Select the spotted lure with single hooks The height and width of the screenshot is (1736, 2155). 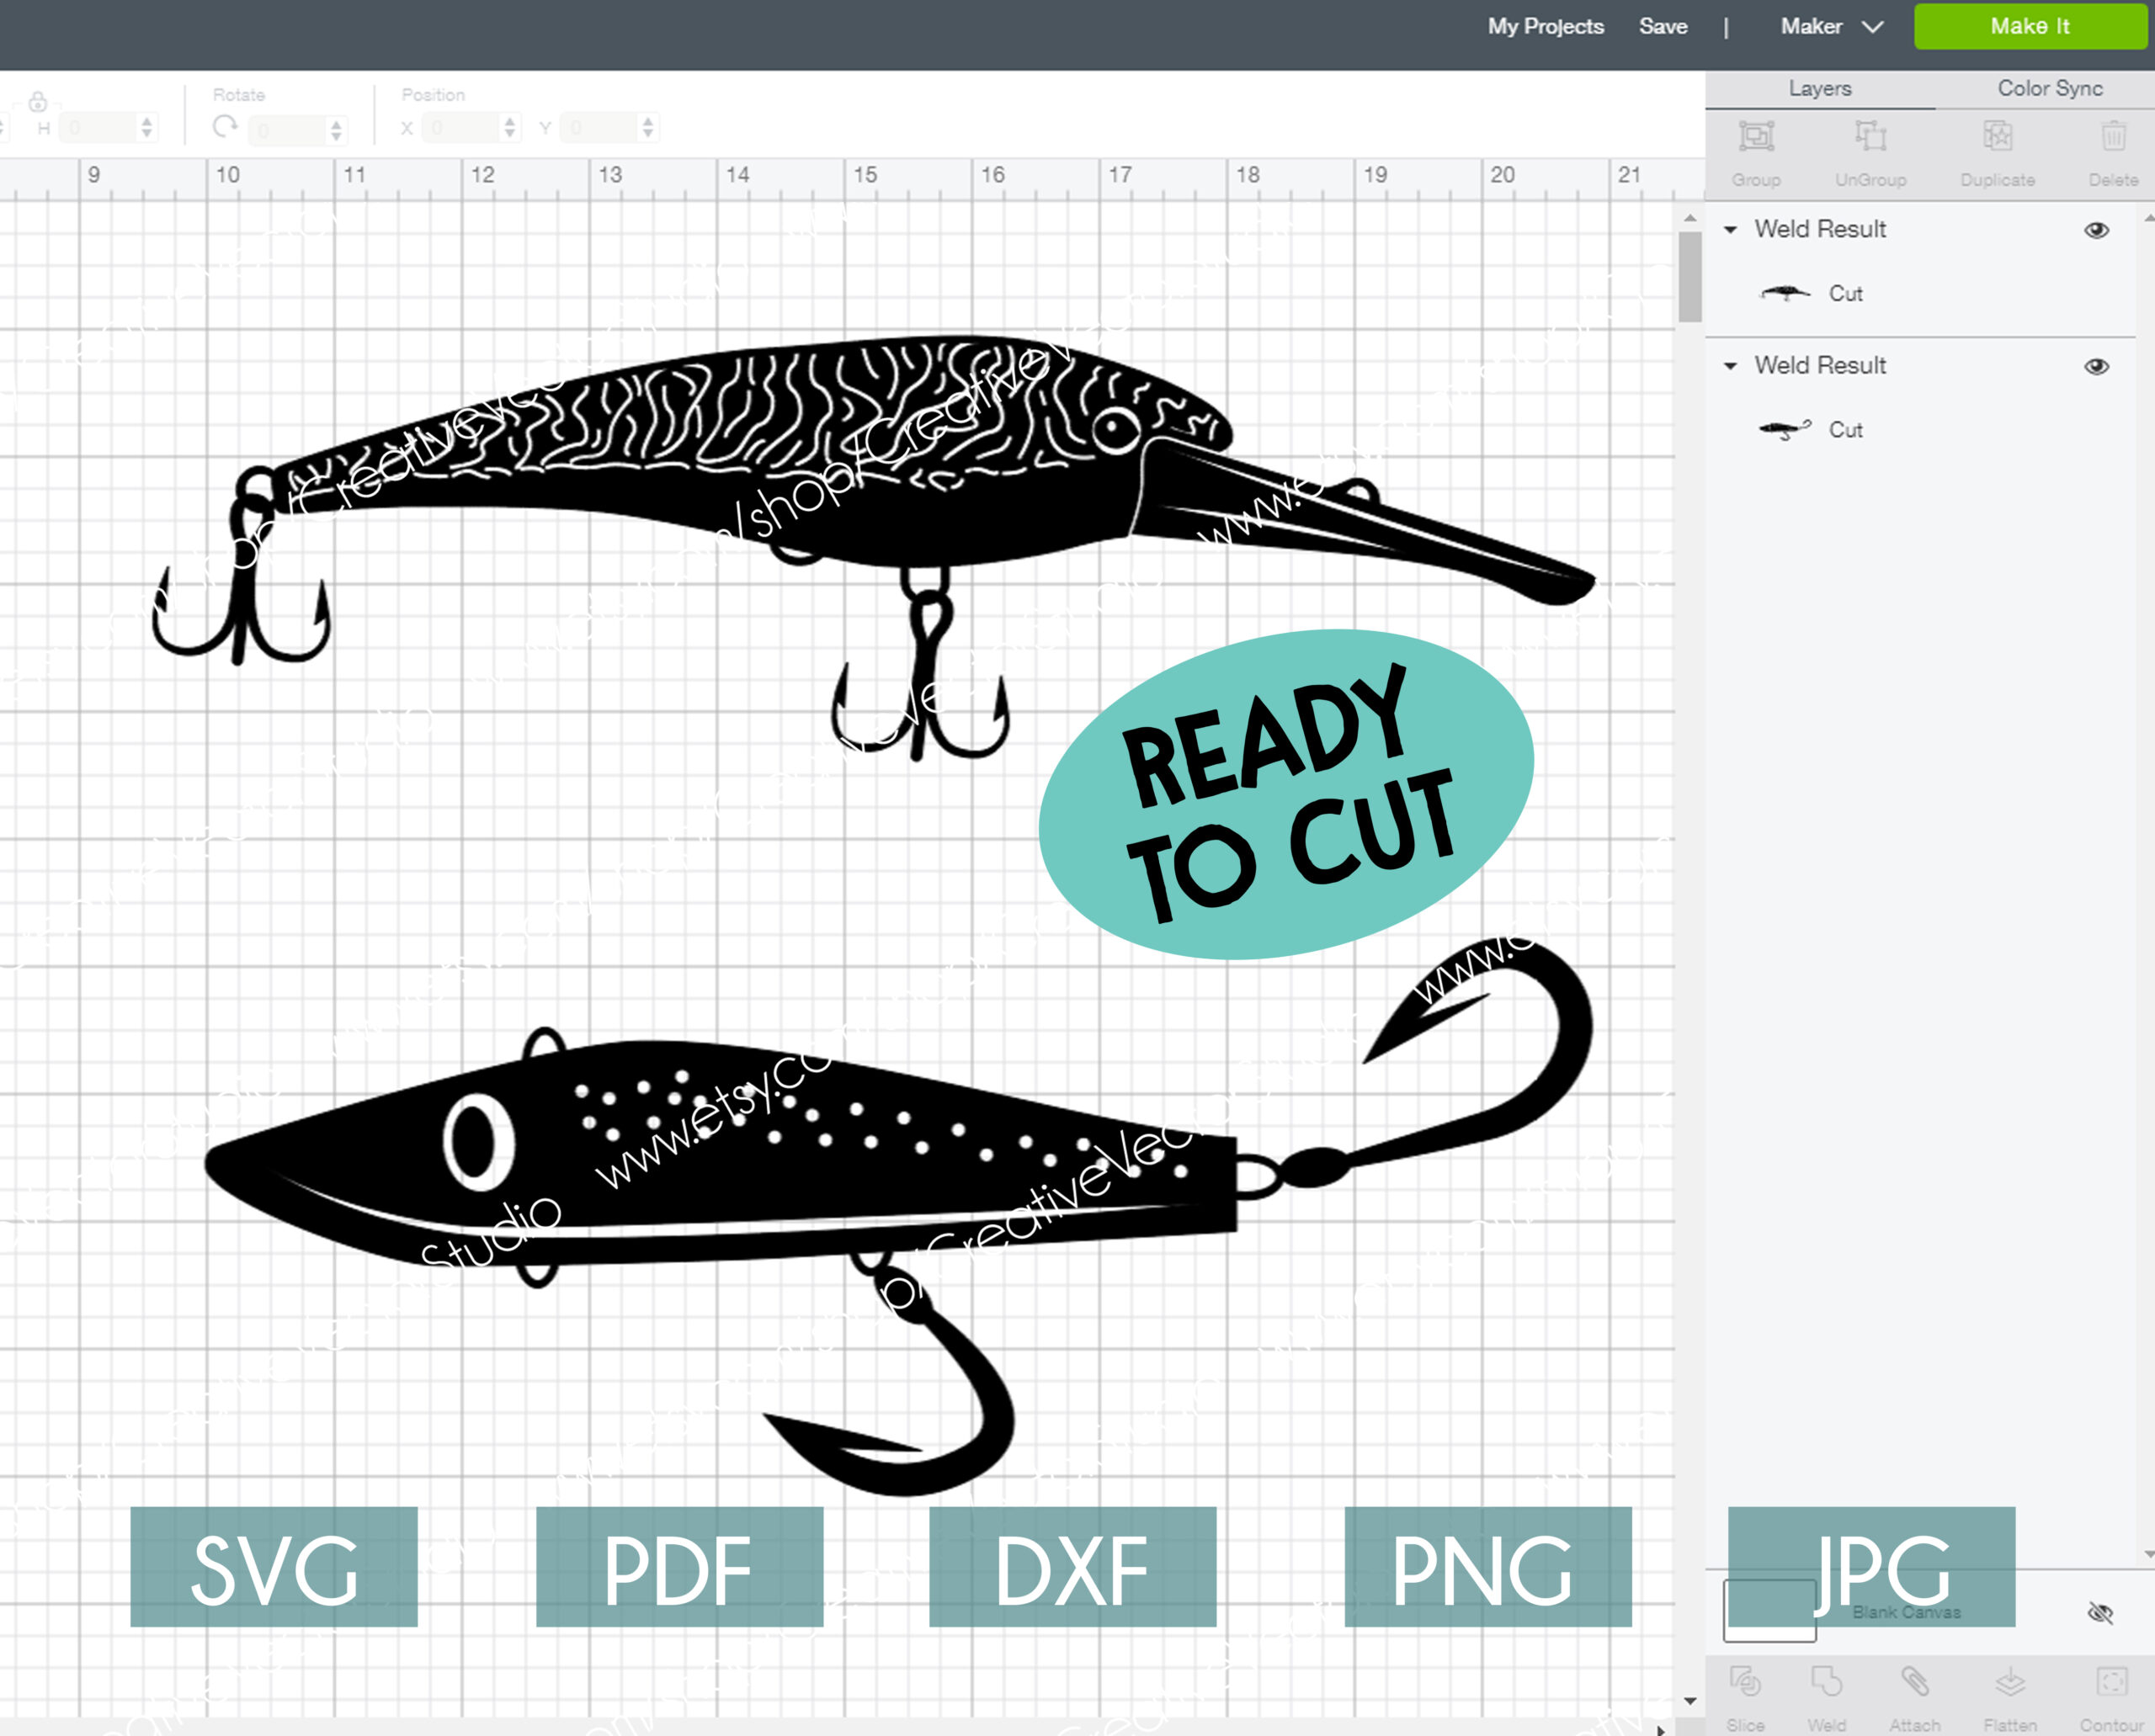(898, 1216)
